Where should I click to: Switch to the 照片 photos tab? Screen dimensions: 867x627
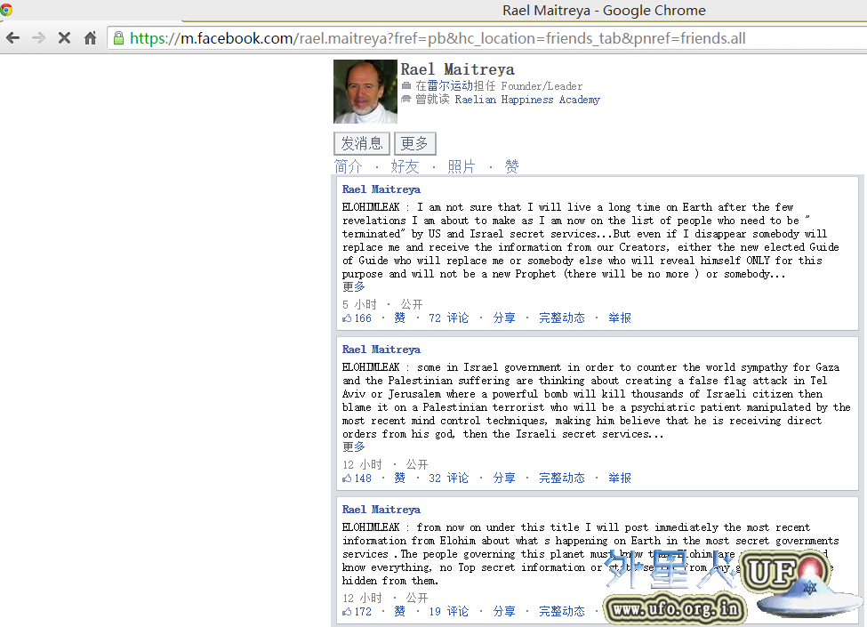pyautogui.click(x=462, y=166)
